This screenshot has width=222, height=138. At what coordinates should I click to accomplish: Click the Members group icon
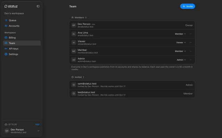click(x=72, y=18)
